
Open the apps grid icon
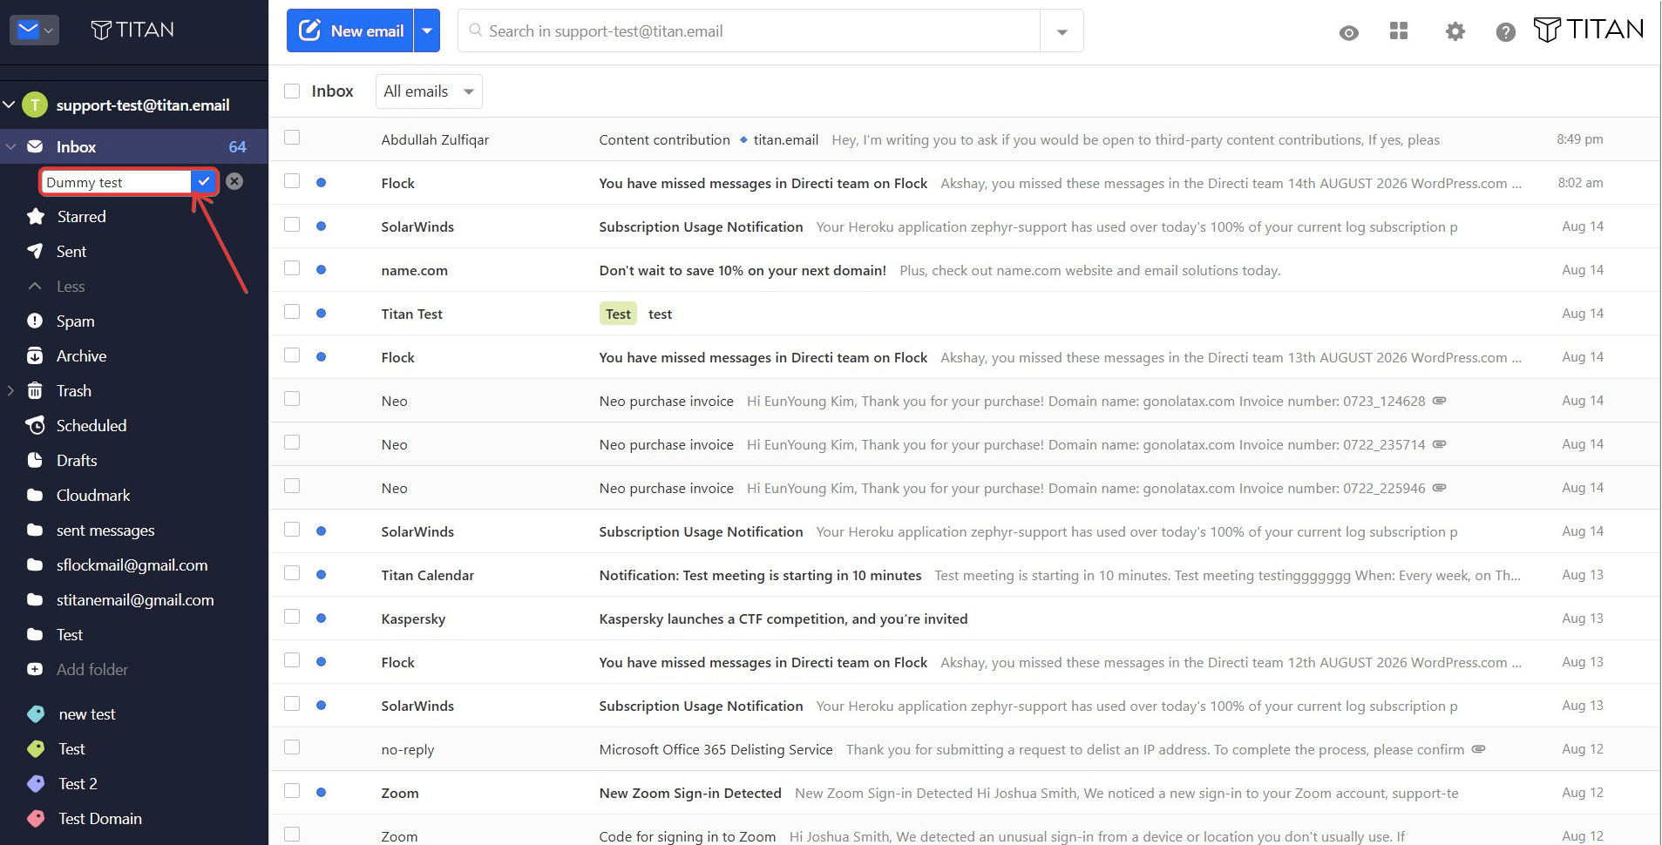(1399, 31)
